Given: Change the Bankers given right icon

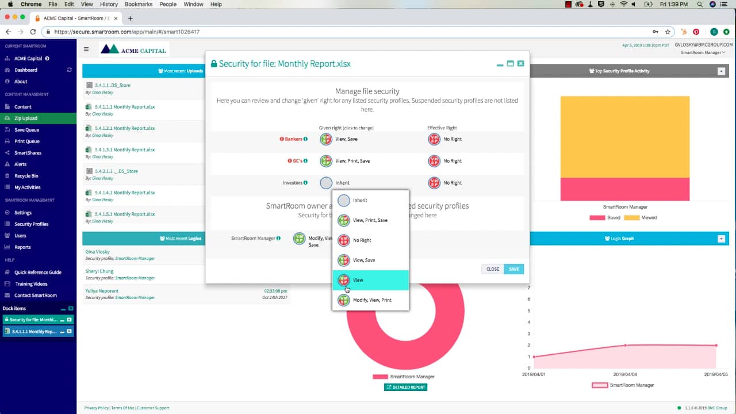Looking at the screenshot, I should (326, 139).
